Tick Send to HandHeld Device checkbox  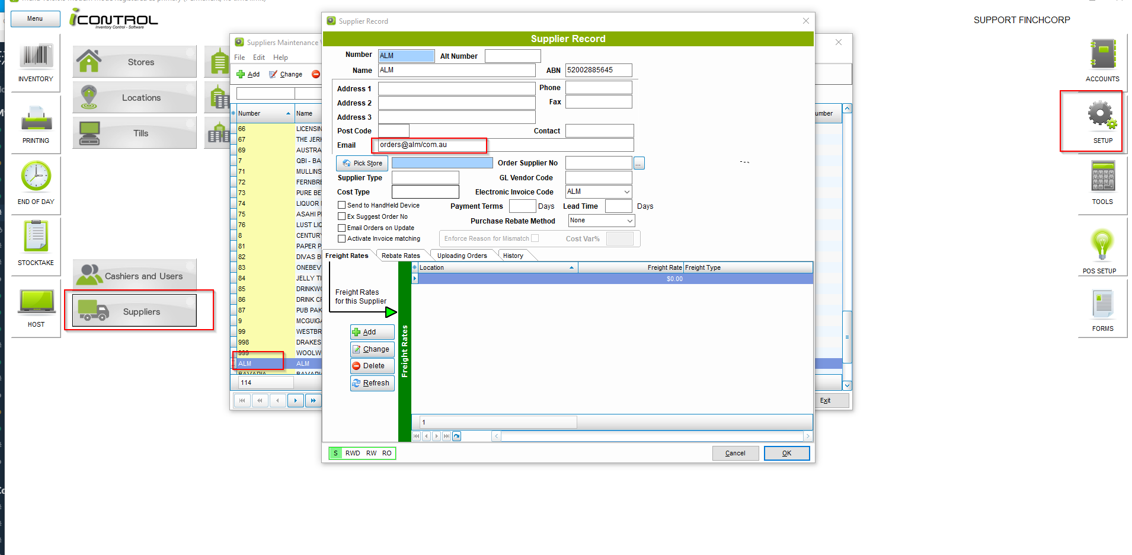pyautogui.click(x=341, y=205)
